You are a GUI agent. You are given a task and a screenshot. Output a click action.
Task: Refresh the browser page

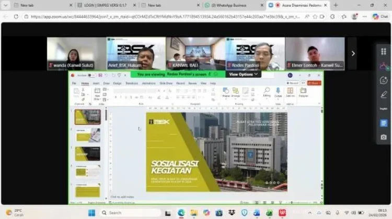point(16,17)
